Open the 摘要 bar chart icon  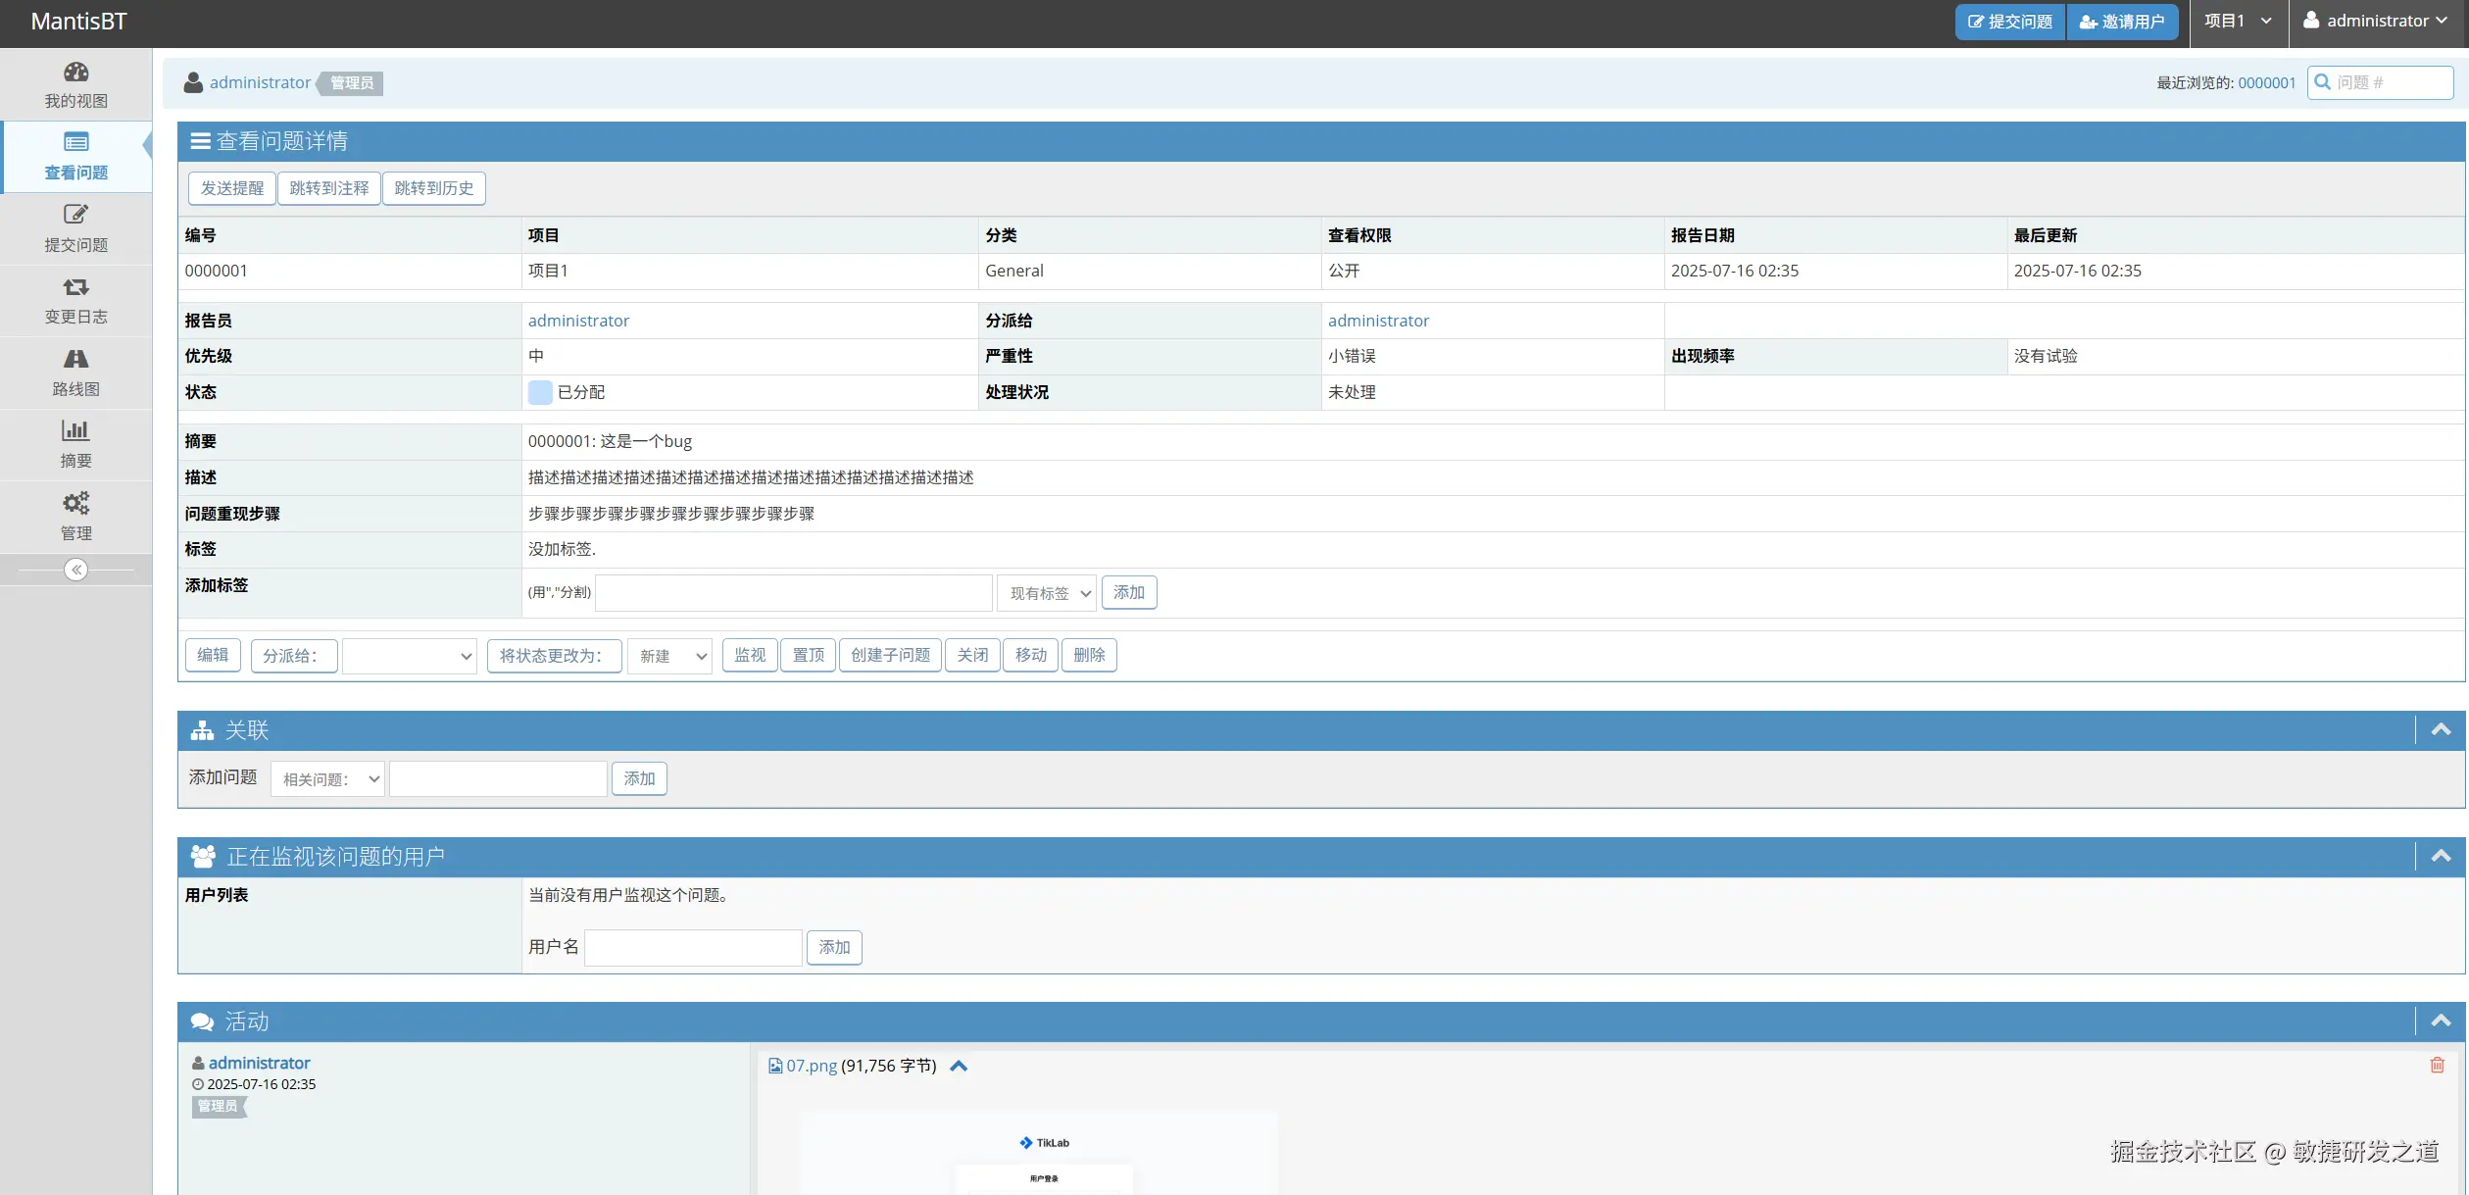pyautogui.click(x=75, y=430)
